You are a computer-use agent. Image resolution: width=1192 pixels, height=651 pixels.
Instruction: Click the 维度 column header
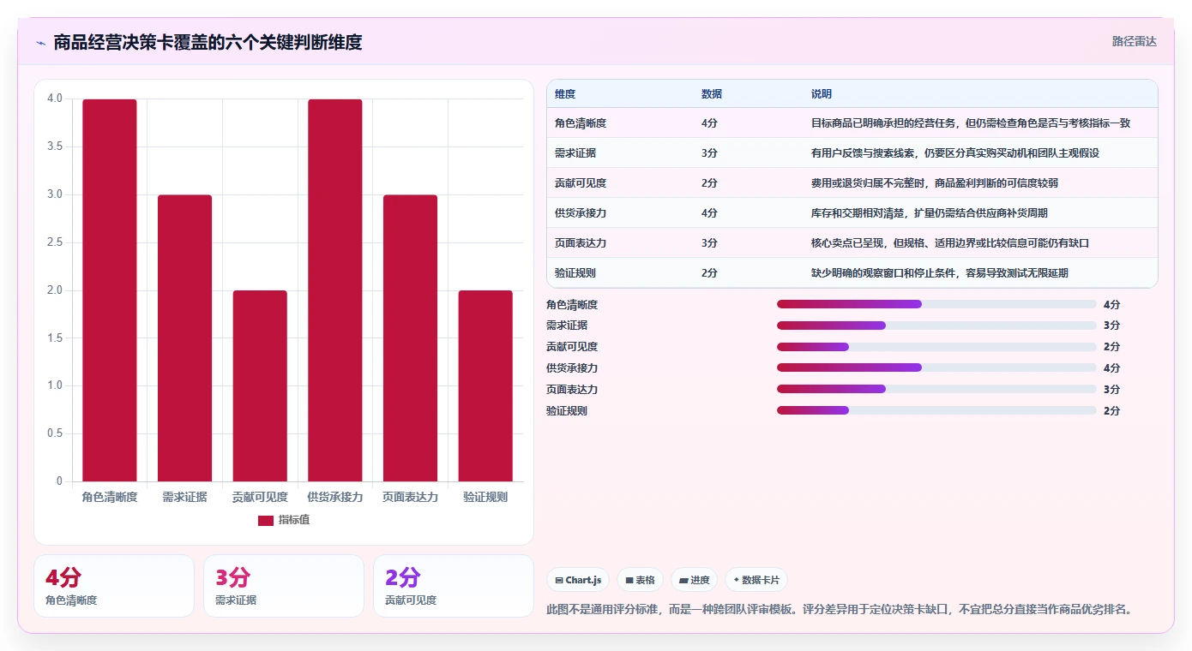tap(565, 94)
